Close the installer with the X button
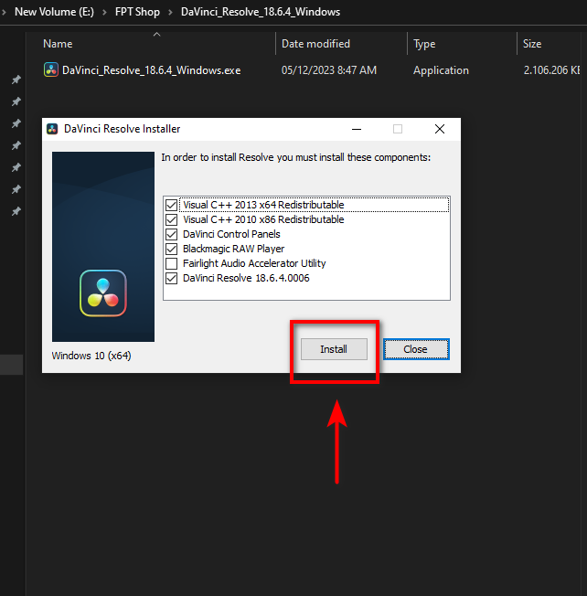587x596 pixels. click(x=440, y=129)
